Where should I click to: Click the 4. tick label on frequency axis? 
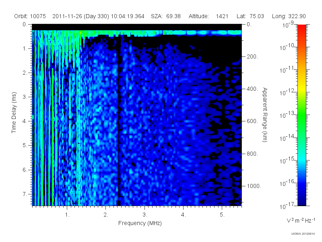pyautogui.click(x=184, y=215)
